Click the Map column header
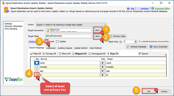 pos(103,59)
